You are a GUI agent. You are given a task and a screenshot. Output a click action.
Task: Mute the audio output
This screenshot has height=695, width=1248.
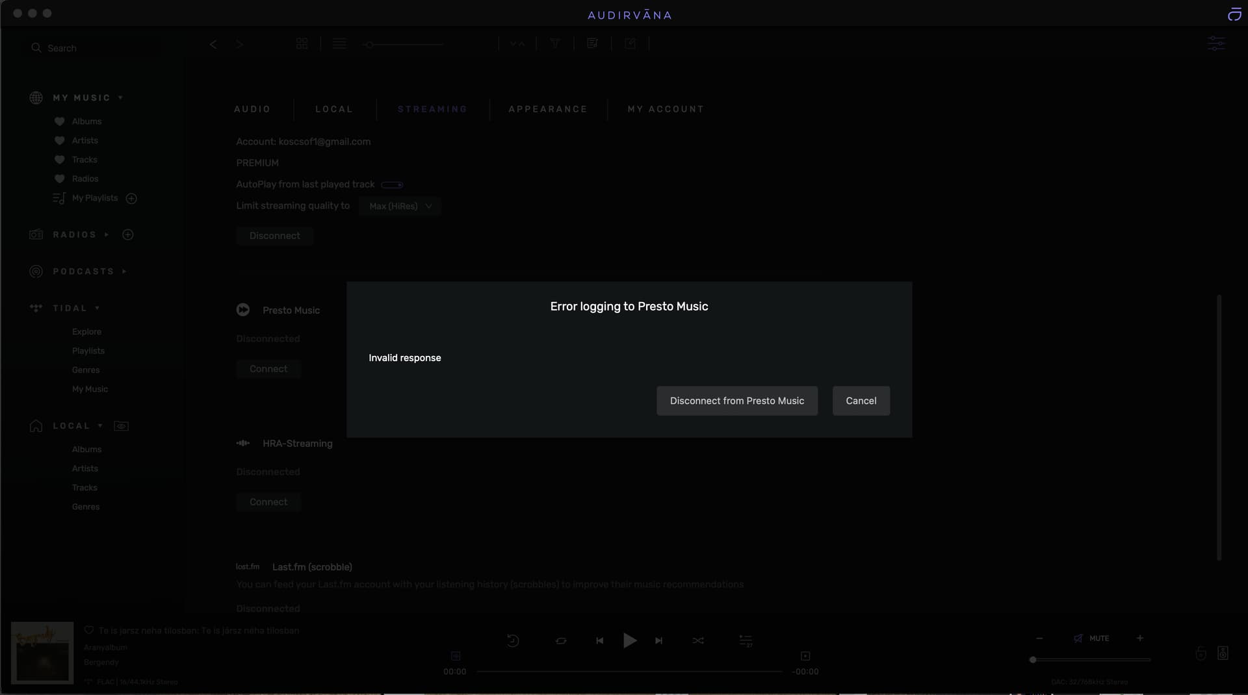coord(1092,638)
